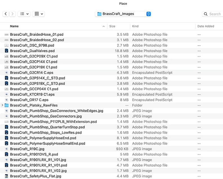Open the BrassCraft_Images folder path popup

point(123,14)
